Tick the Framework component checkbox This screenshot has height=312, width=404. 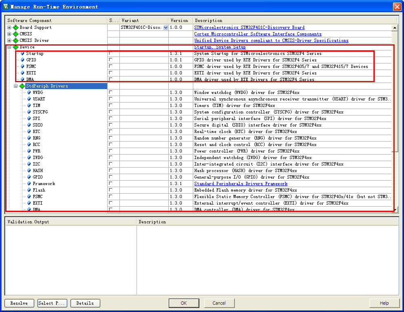tap(111, 183)
